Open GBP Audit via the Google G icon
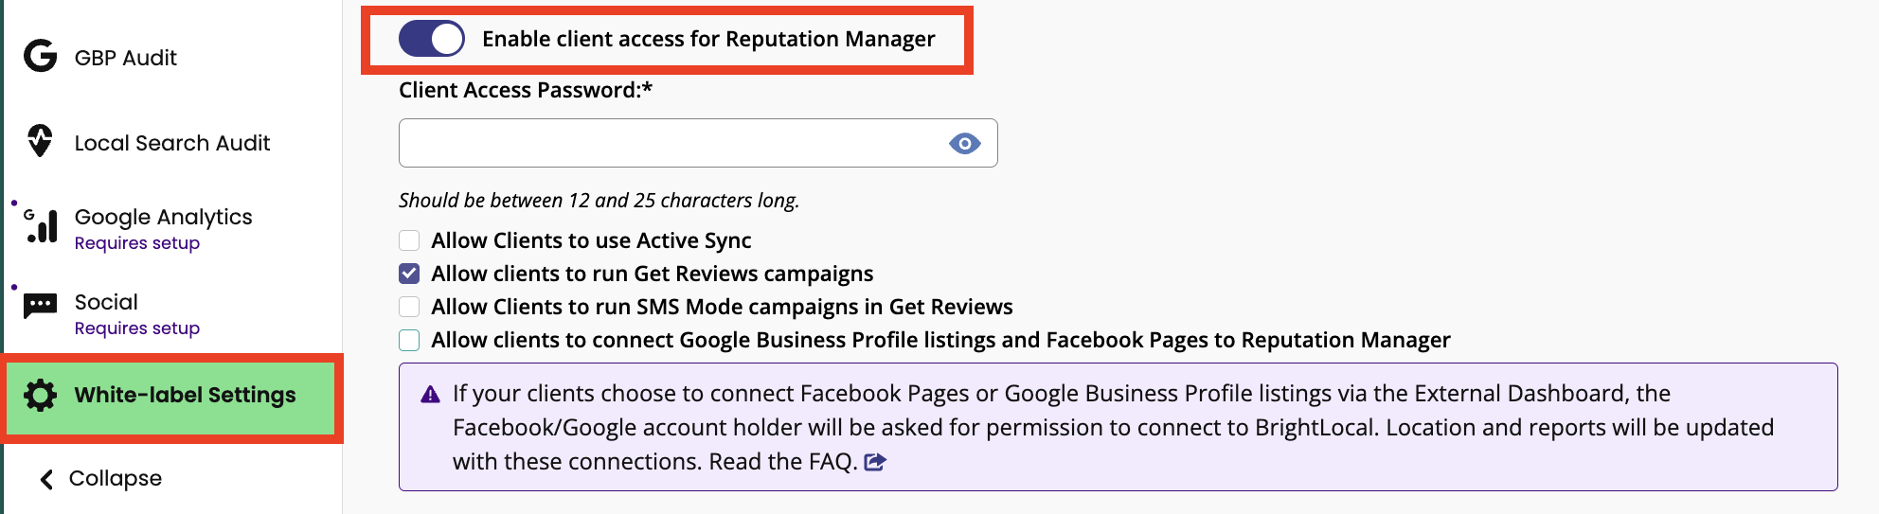 [x=40, y=56]
